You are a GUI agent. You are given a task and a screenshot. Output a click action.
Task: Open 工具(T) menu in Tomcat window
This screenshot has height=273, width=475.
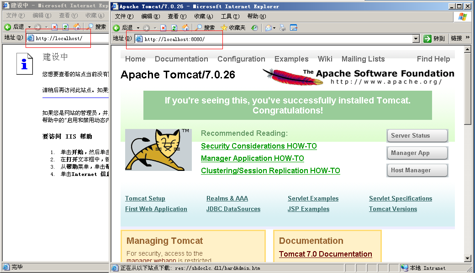(230, 16)
